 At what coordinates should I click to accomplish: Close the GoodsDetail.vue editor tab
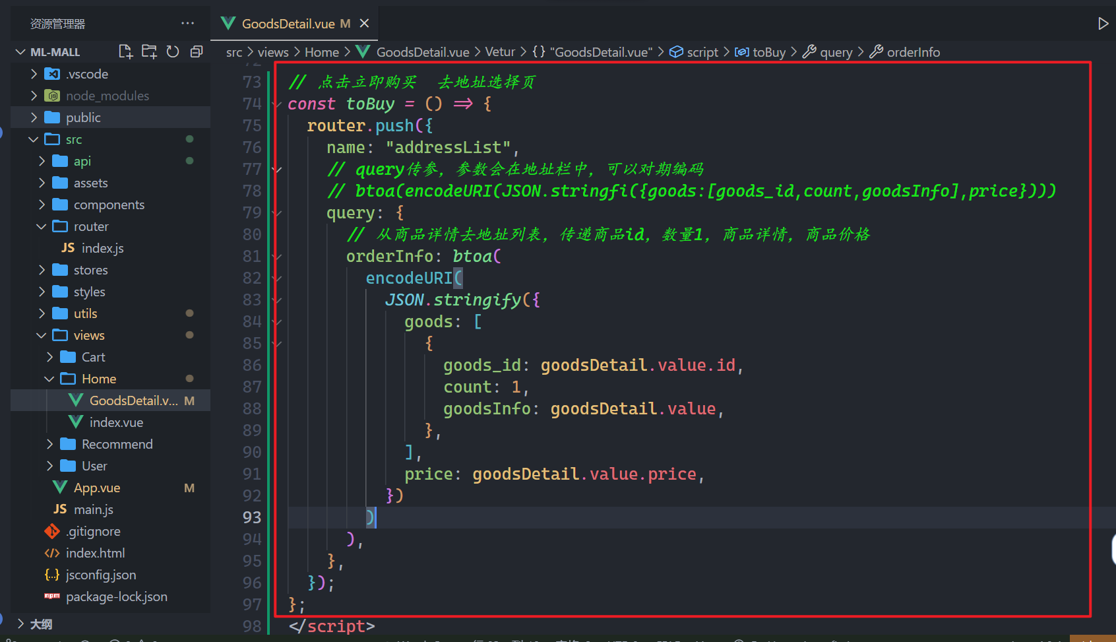pyautogui.click(x=364, y=24)
